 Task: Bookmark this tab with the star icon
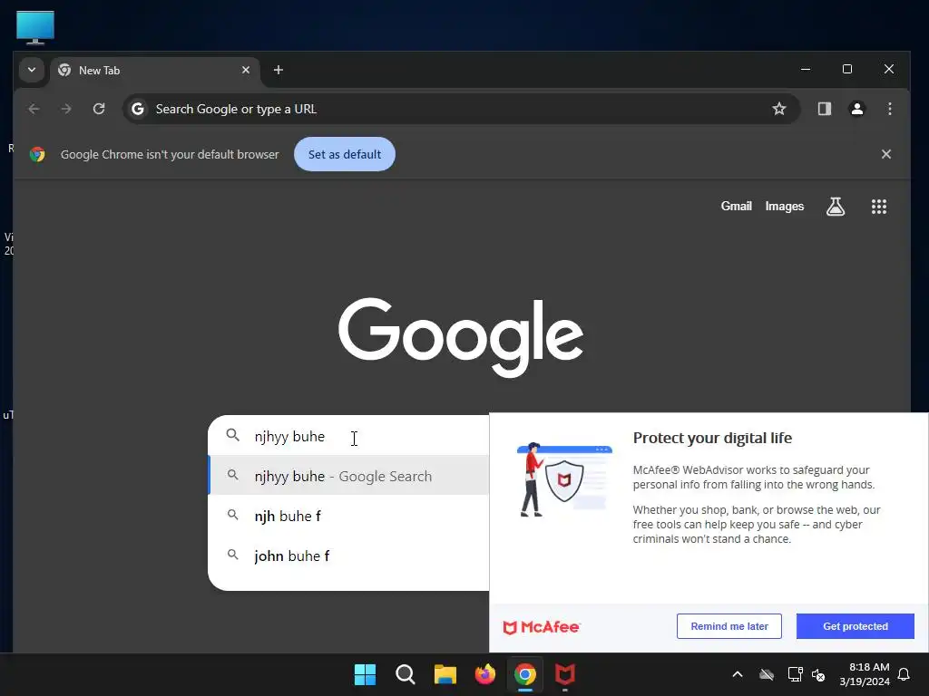[x=779, y=109]
